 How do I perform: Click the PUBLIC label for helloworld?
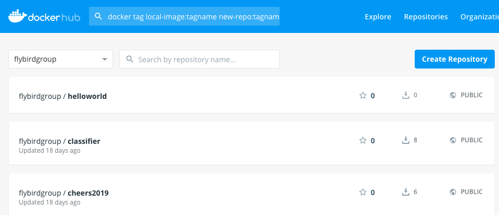click(472, 95)
